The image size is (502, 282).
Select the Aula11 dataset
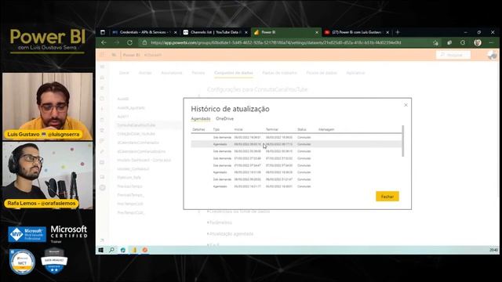[122, 117]
